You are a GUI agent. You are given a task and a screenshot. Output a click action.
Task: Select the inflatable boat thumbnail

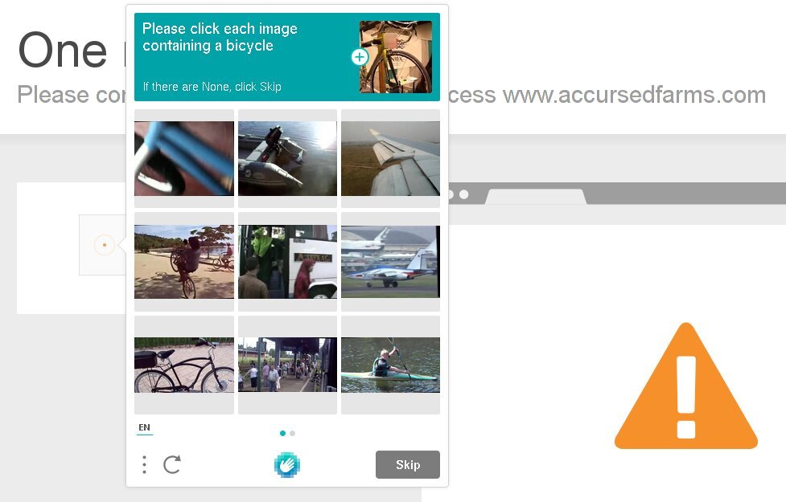[287, 158]
